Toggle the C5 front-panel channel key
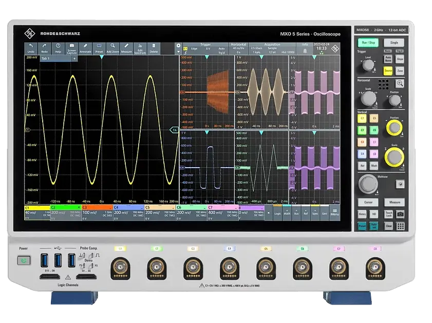432x323 pixels. [x=374, y=118]
